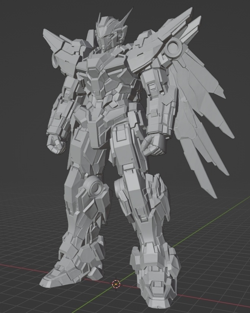Click the 3D cursor at world origin
Screen dimensions: 250x313
click(116, 284)
